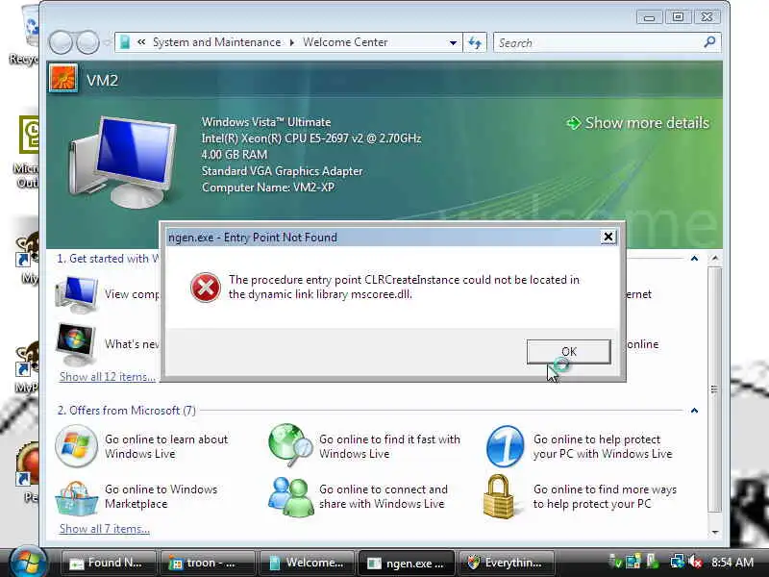Image resolution: width=769 pixels, height=577 pixels.
Task: Click the Windows Live flag icon
Action: coord(76,446)
